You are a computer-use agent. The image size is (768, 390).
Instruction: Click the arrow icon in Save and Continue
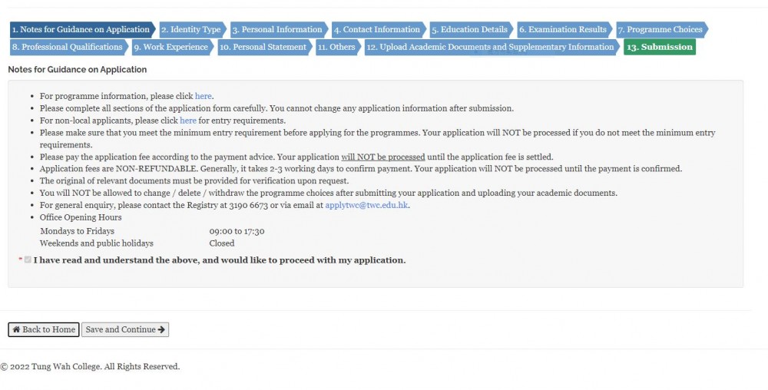(161, 330)
